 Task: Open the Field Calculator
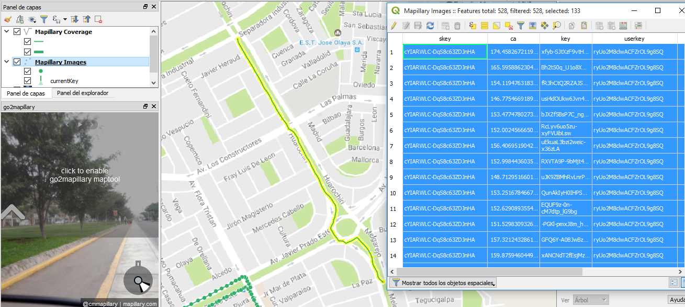623,25
